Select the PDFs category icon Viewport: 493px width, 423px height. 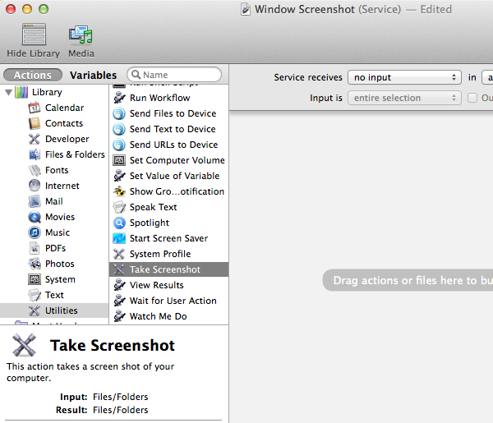click(x=35, y=248)
